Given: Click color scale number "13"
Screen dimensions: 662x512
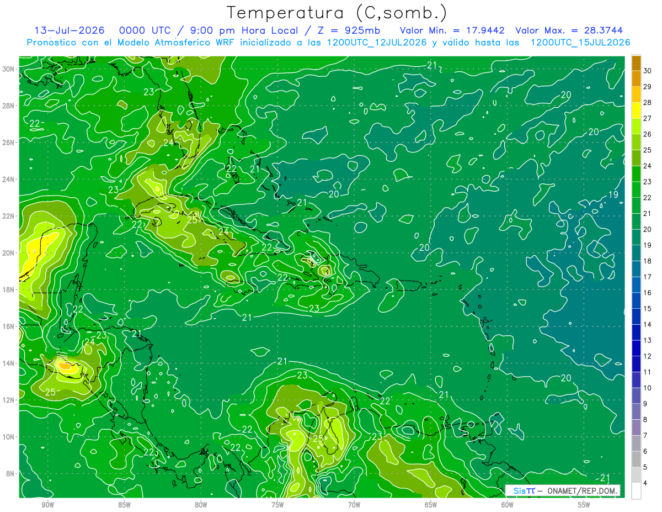Looking at the screenshot, I should (x=648, y=340).
